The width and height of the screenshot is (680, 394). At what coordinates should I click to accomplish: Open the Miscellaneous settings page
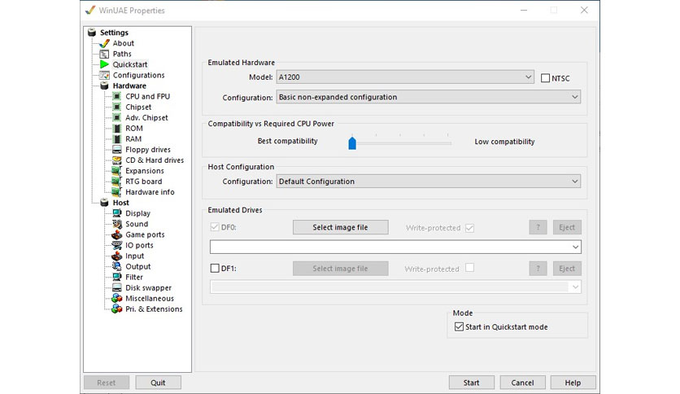150,298
